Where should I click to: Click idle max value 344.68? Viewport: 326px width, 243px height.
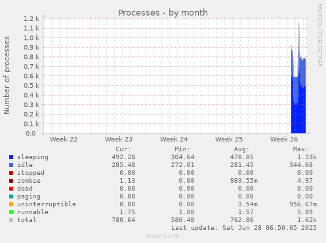301,165
